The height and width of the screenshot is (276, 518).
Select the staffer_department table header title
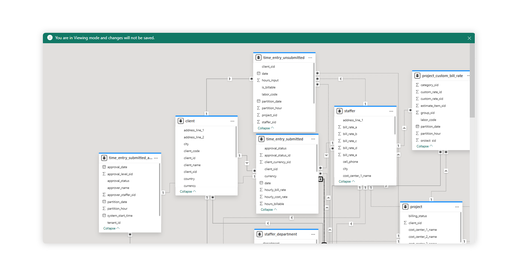click(280, 234)
